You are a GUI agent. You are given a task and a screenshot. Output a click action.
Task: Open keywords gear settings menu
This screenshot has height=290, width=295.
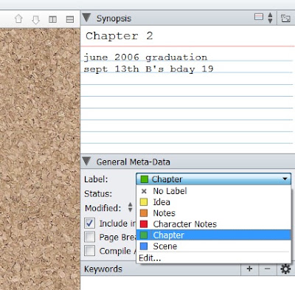(285, 269)
